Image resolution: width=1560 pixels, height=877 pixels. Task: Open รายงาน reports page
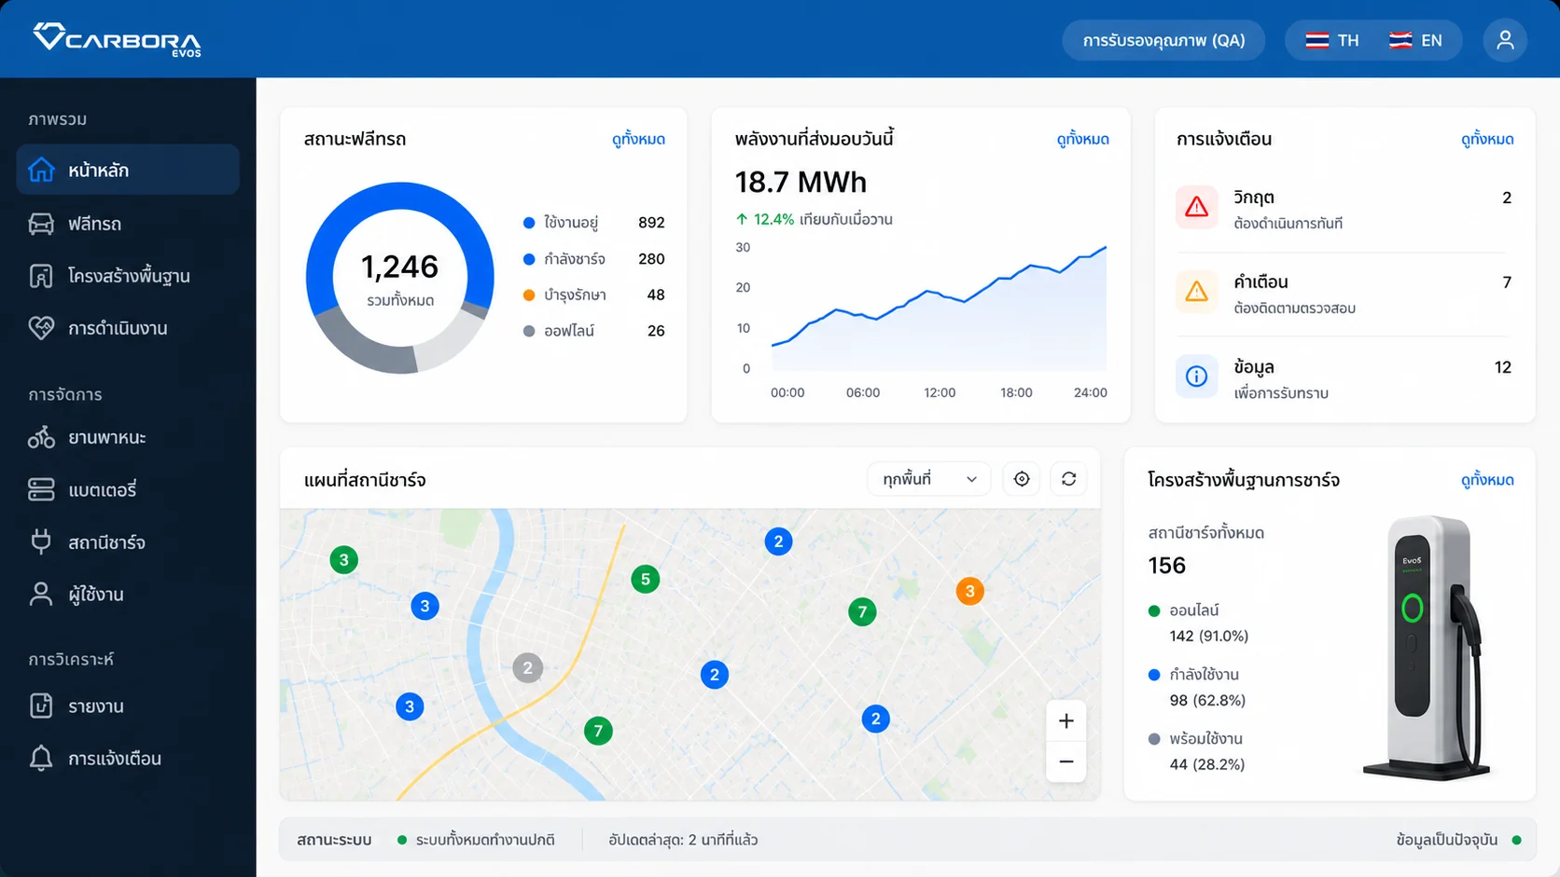[x=128, y=706]
